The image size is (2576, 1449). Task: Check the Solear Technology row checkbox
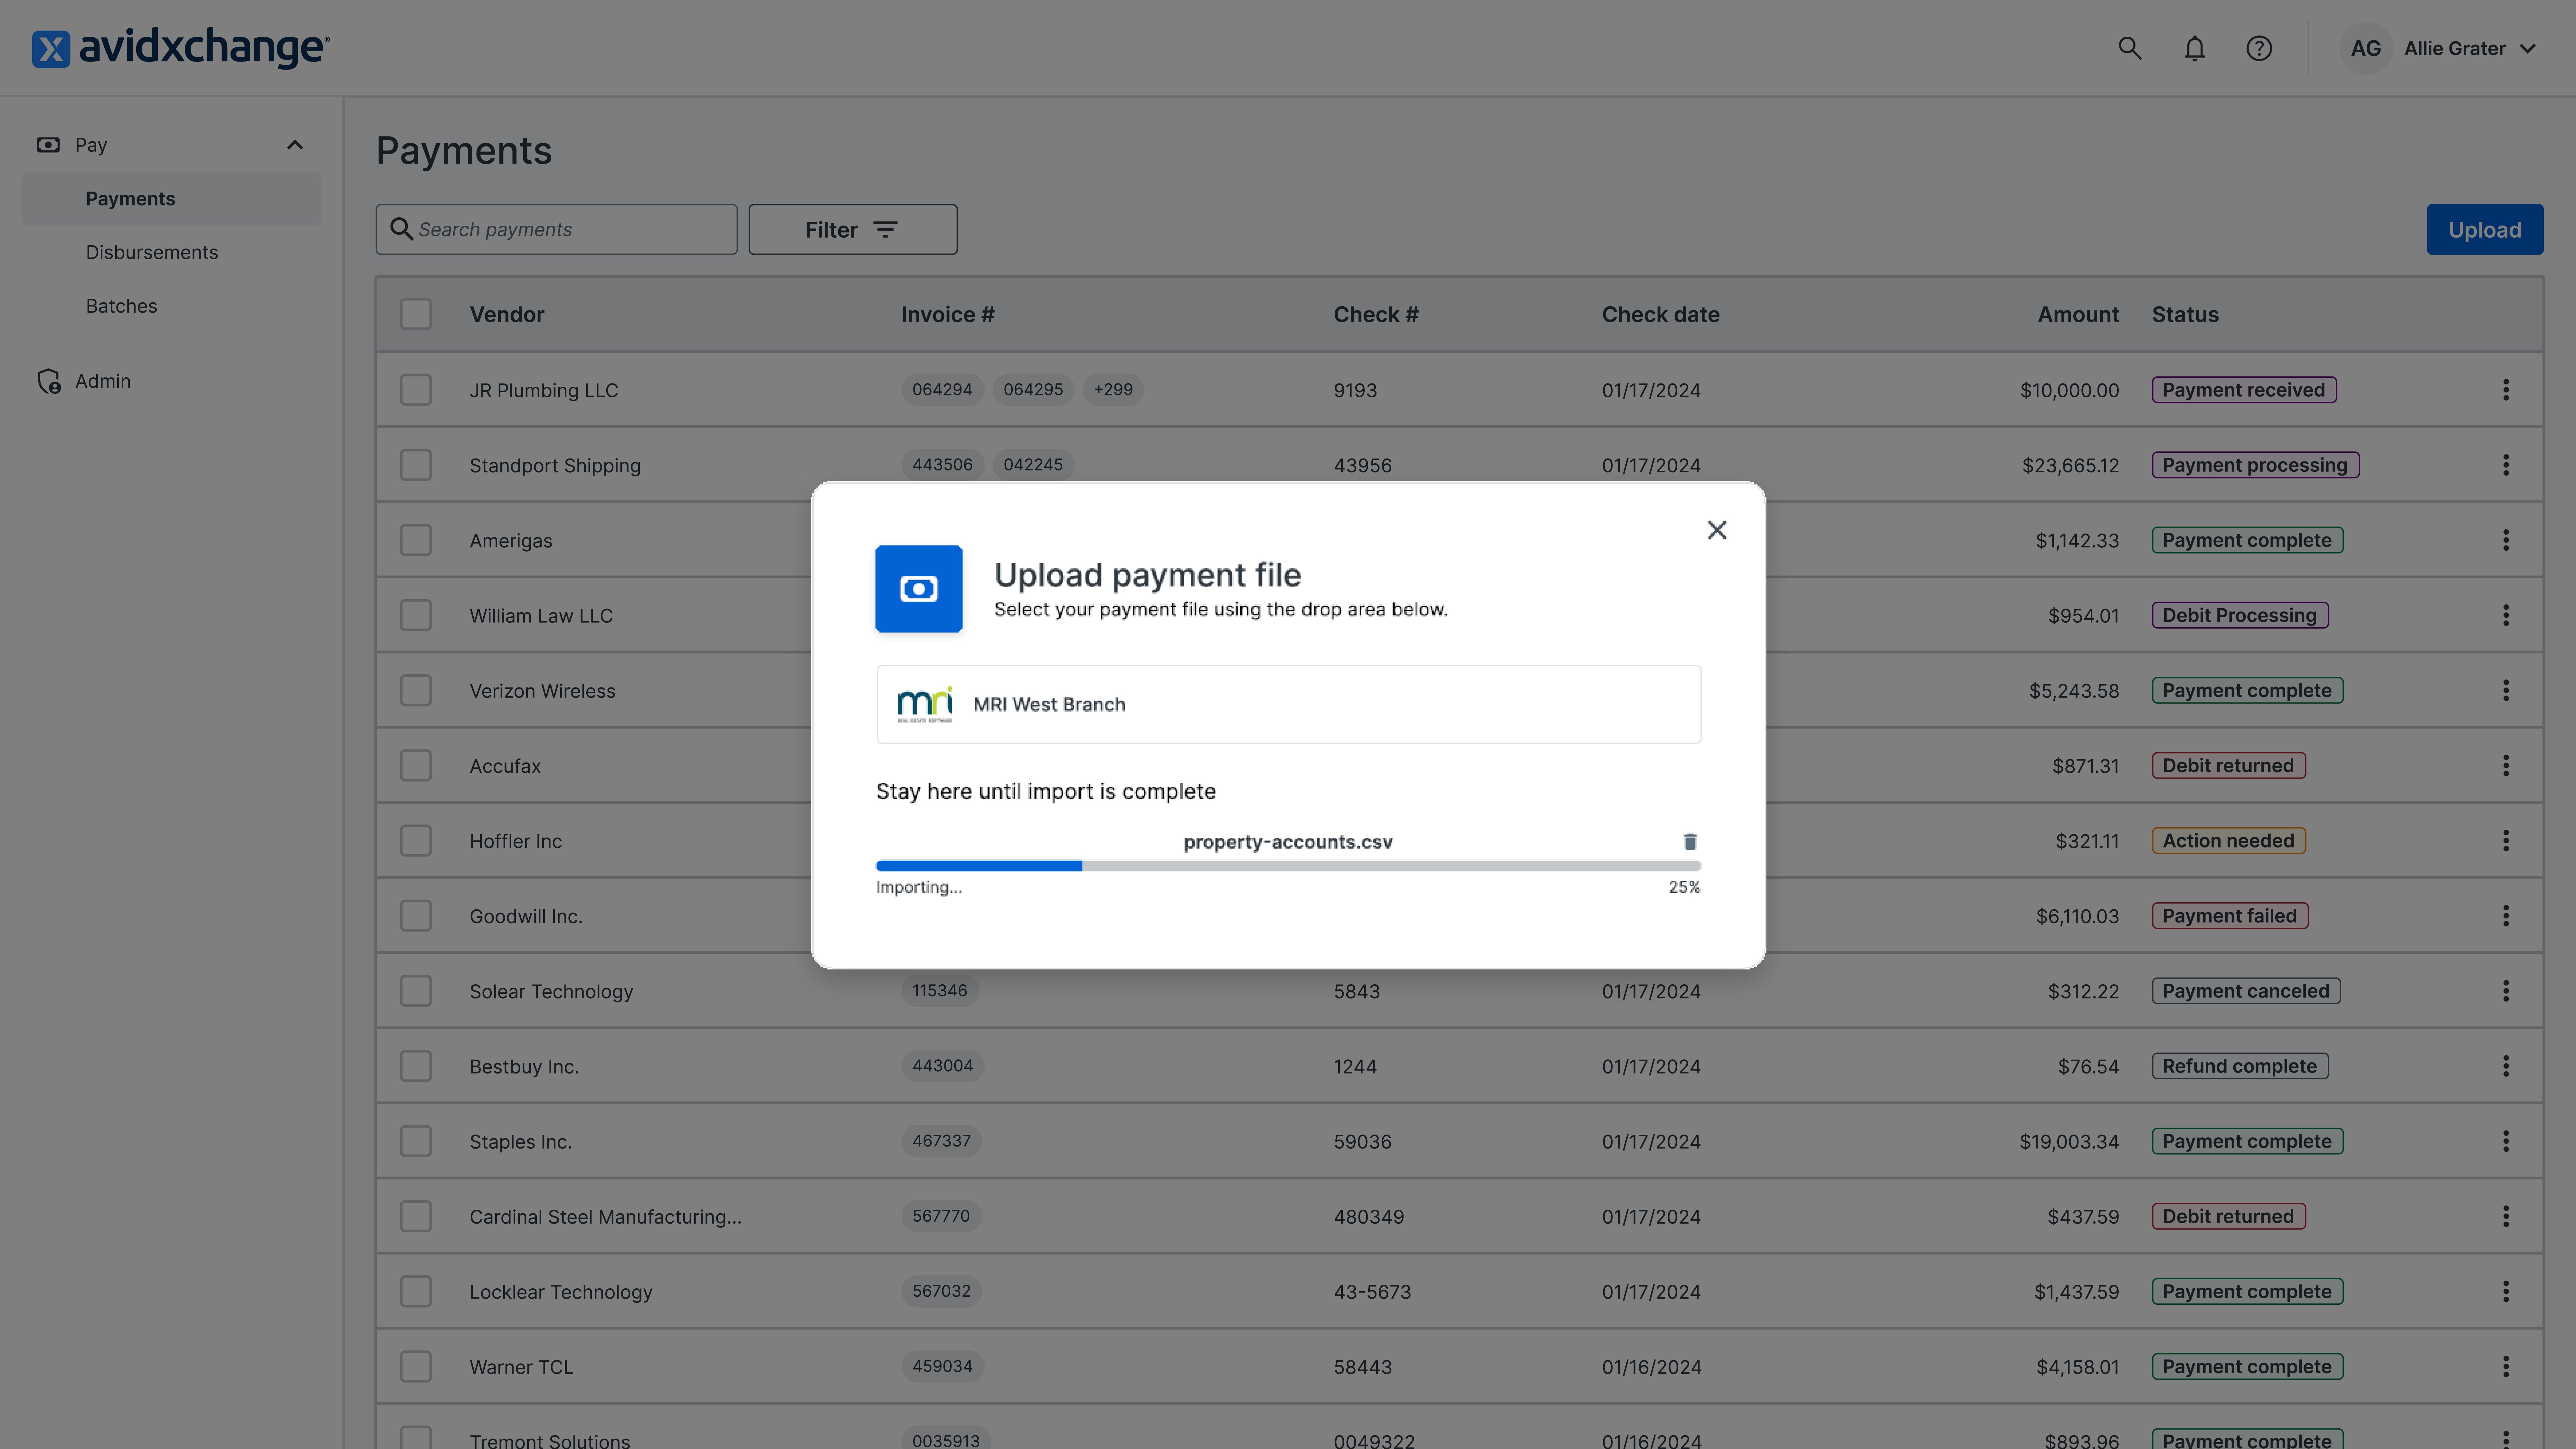[416, 991]
